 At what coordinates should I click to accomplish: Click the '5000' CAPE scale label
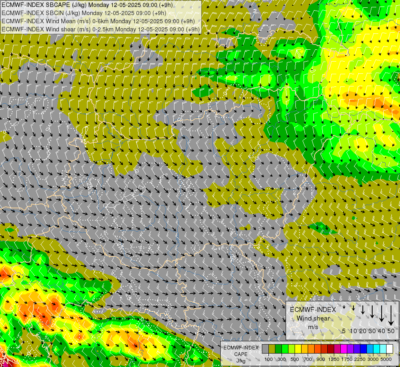click(386, 359)
